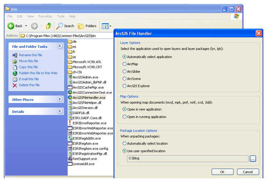The image size is (267, 182).
Task: Click OK in ArcGIS File Handler dialog
Action: [x=222, y=172]
